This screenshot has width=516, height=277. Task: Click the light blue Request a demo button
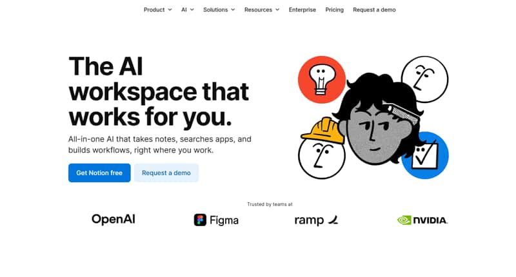point(166,173)
